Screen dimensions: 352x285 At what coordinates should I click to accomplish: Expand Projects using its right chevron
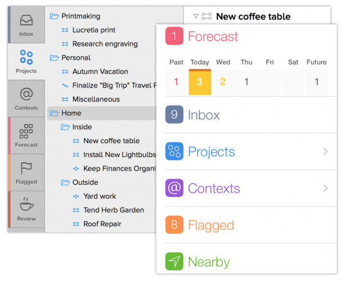coord(326,152)
